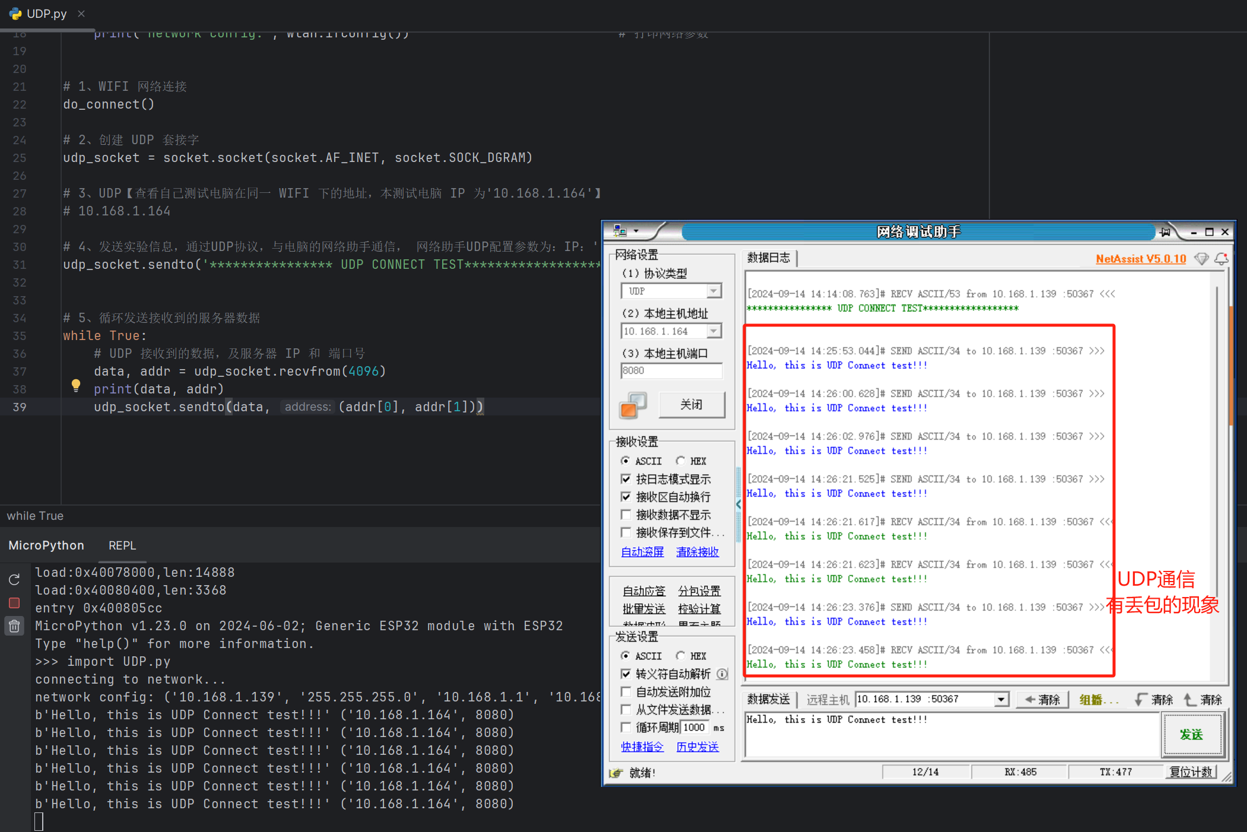Click the 'while True' breadcrumb
The image size is (1247, 832).
pos(35,516)
